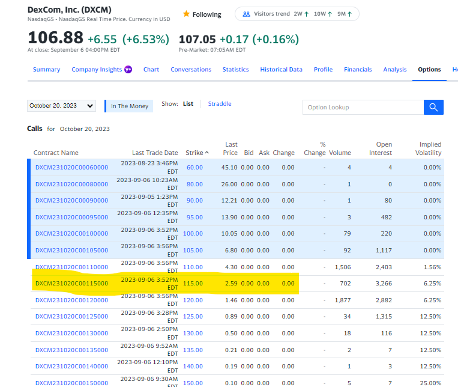Click the 106.88 closing price
Screen dimensions: 458x387
pyautogui.click(x=55, y=38)
